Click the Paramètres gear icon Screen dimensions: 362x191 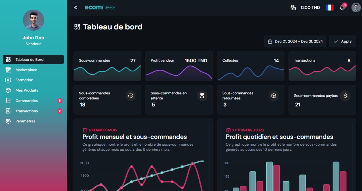pos(8,121)
